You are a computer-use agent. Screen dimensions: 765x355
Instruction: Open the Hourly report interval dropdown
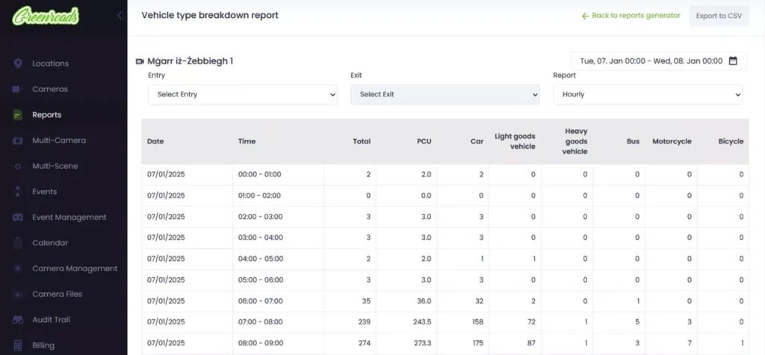[647, 95]
